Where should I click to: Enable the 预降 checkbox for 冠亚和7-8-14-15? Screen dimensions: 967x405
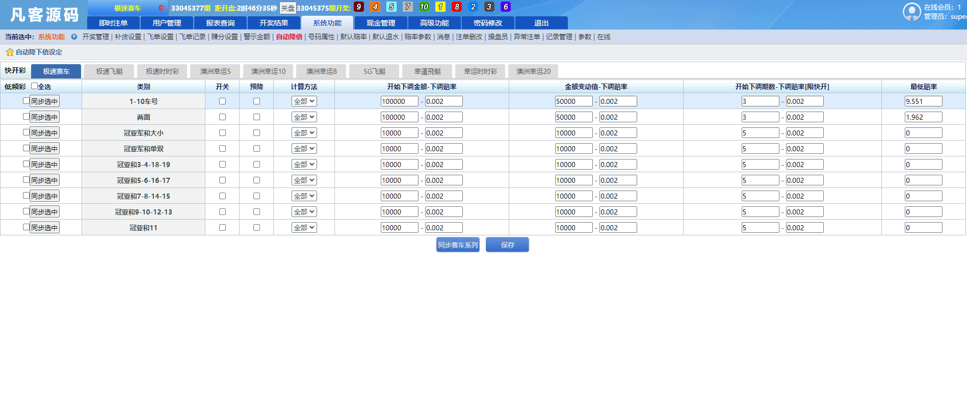coord(256,196)
